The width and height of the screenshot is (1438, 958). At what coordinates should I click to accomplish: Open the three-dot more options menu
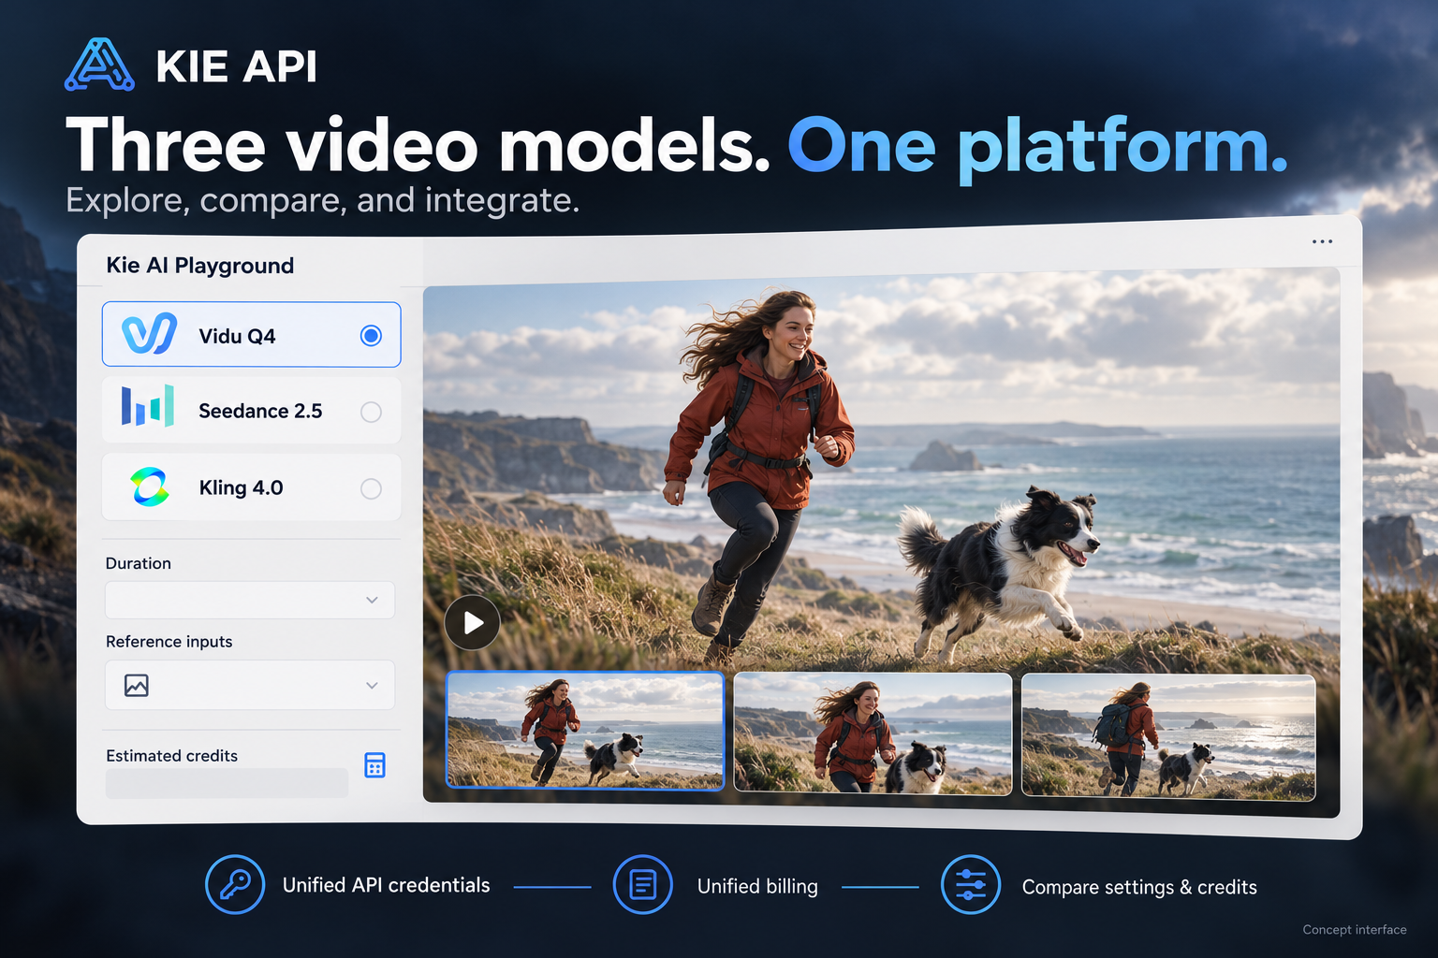click(1322, 241)
